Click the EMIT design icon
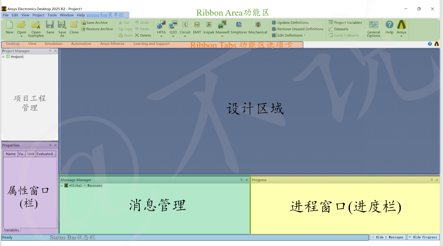The height and width of the screenshot is (246, 443). pyautogui.click(x=197, y=25)
